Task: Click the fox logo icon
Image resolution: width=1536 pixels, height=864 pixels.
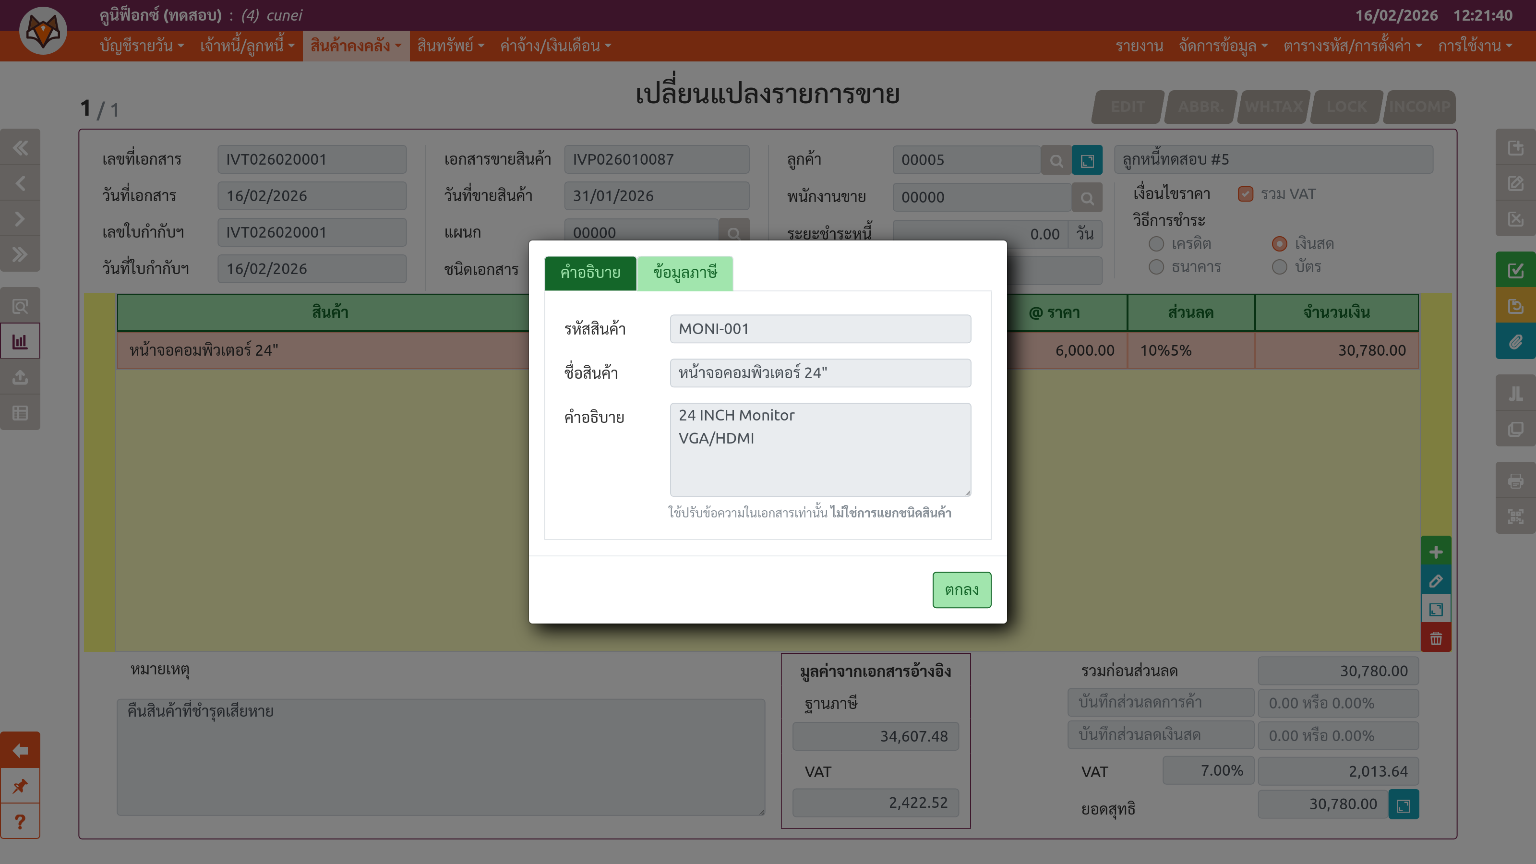Action: [x=43, y=30]
